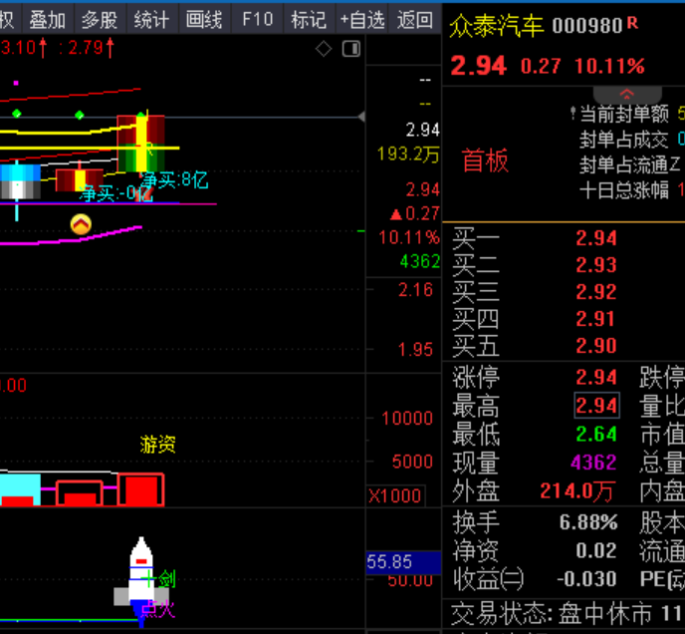Click the 净买:8亿 annotation
This screenshot has height=634, width=685.
tap(174, 179)
